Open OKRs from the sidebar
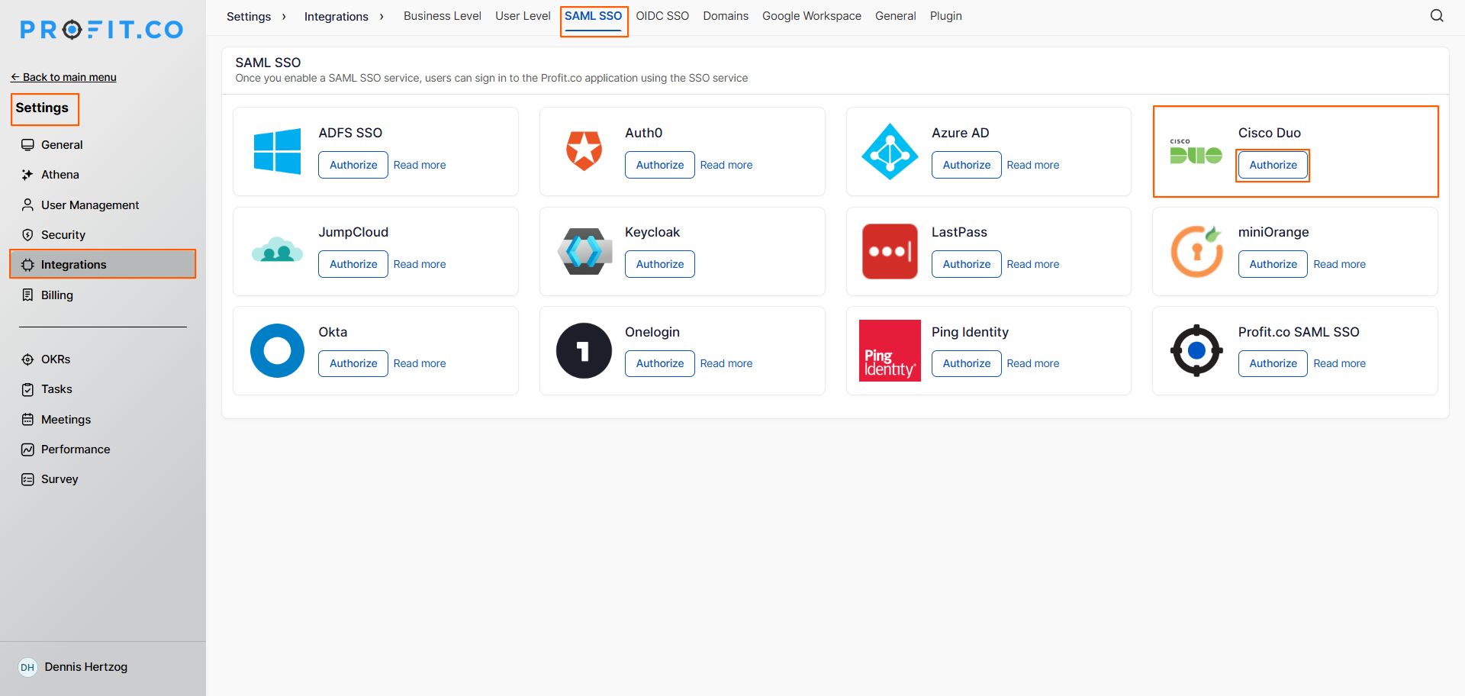The width and height of the screenshot is (1465, 696). pos(56,359)
